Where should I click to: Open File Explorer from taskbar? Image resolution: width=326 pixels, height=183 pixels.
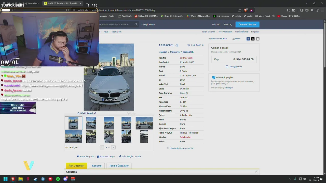[20, 179]
